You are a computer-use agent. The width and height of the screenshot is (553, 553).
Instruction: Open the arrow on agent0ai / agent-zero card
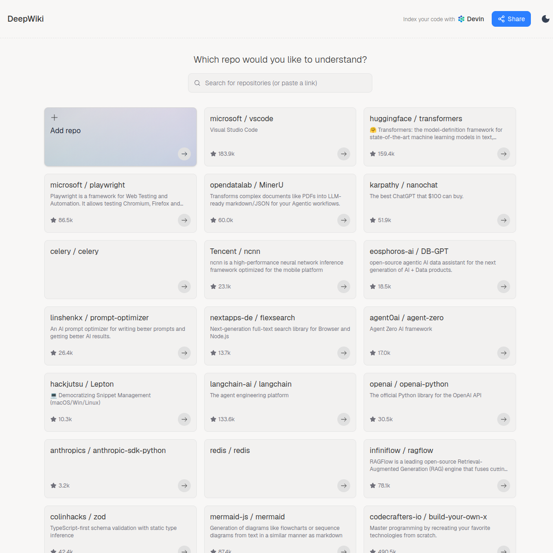point(504,353)
